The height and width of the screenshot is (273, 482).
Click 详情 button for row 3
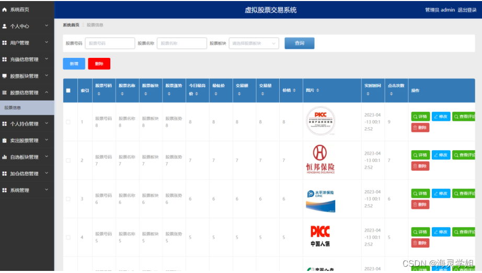click(x=420, y=193)
